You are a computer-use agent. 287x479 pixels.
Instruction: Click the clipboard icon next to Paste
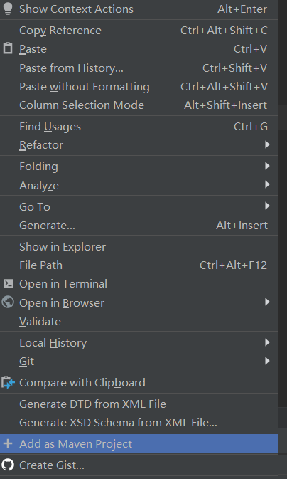pos(8,49)
